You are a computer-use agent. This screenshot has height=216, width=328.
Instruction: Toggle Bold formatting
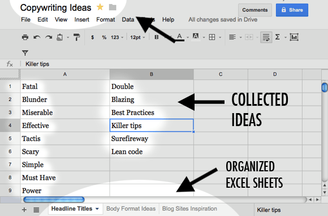click(156, 37)
